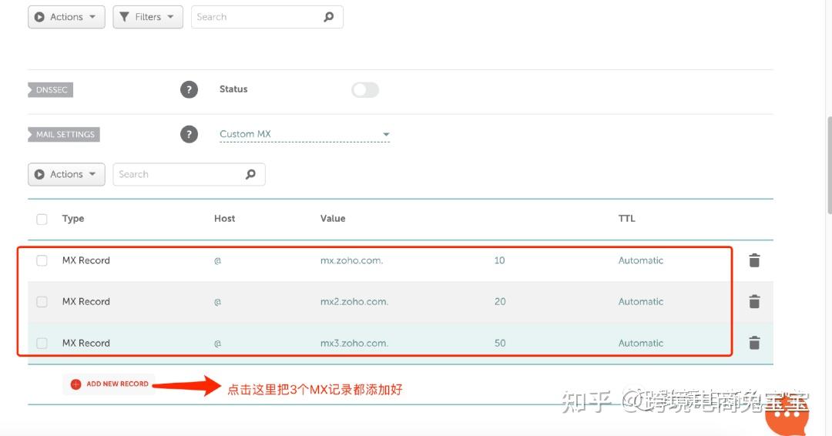Click the mx3.zoho.com. value to edit
This screenshot has height=436, width=832.
pyautogui.click(x=354, y=343)
